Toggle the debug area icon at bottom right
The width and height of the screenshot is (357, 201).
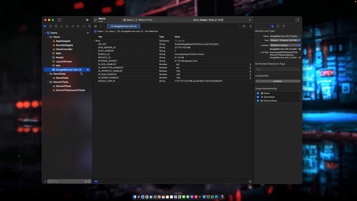tap(250, 181)
